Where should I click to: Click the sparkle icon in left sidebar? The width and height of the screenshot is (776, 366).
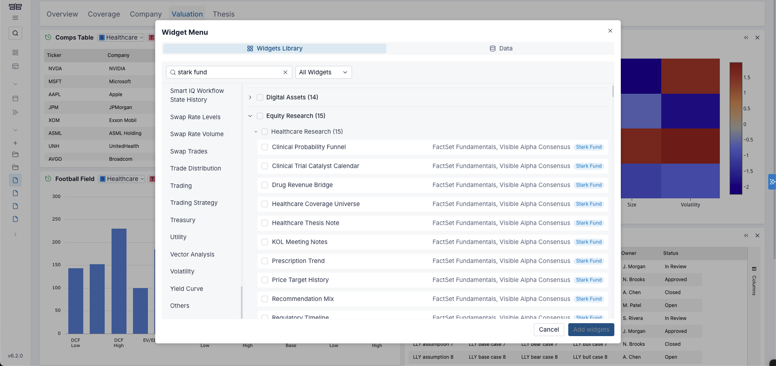tap(15, 112)
